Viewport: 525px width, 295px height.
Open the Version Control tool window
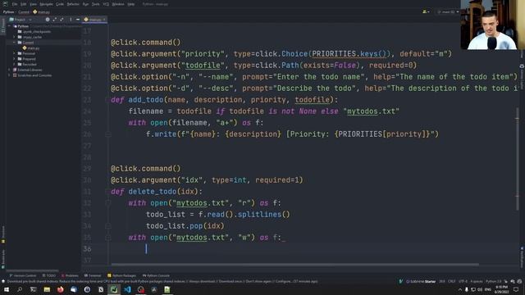[x=22, y=275]
